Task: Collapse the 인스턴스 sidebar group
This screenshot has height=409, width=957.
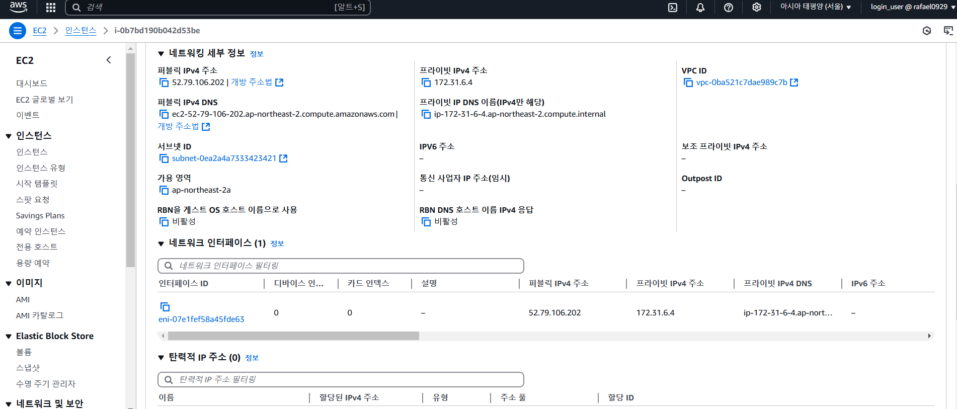Action: (x=9, y=136)
